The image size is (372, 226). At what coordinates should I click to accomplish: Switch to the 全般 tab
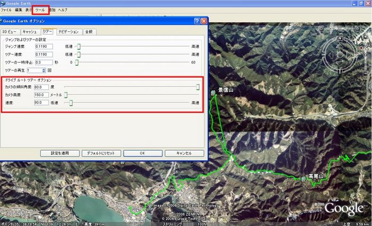pyautogui.click(x=89, y=32)
